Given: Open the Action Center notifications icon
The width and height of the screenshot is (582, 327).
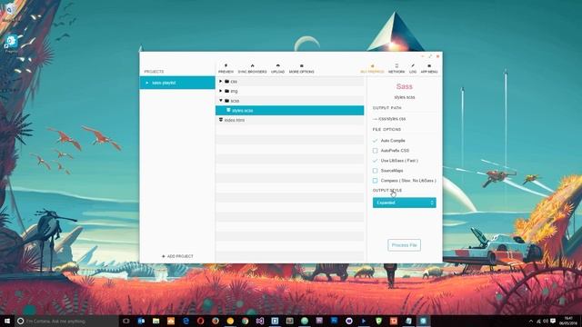Looking at the screenshot, I should [x=553, y=321].
